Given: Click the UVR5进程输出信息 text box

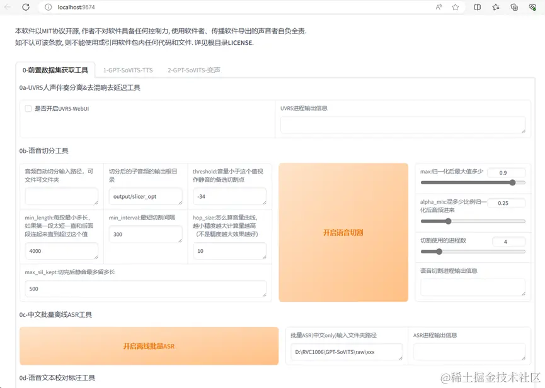Looking at the screenshot, I should 403,125.
